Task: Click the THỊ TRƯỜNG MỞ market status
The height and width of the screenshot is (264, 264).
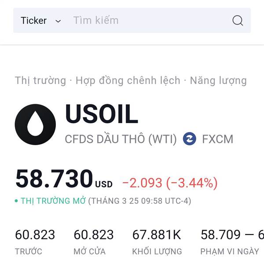Action: [x=53, y=201]
